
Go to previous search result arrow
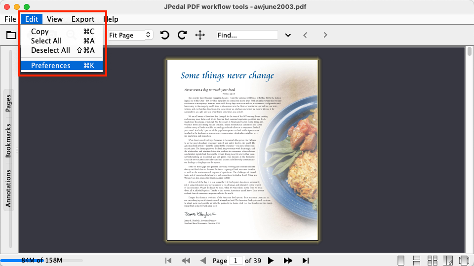pos(305,35)
